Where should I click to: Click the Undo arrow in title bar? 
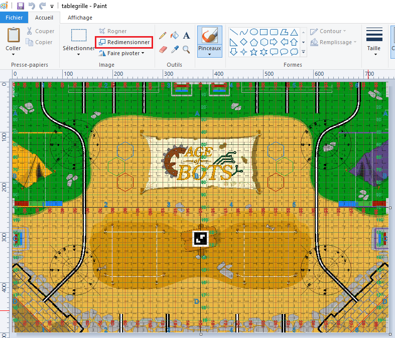point(32,6)
